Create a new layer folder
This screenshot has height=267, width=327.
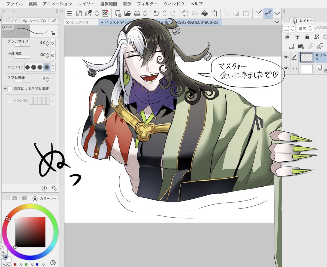point(301,46)
